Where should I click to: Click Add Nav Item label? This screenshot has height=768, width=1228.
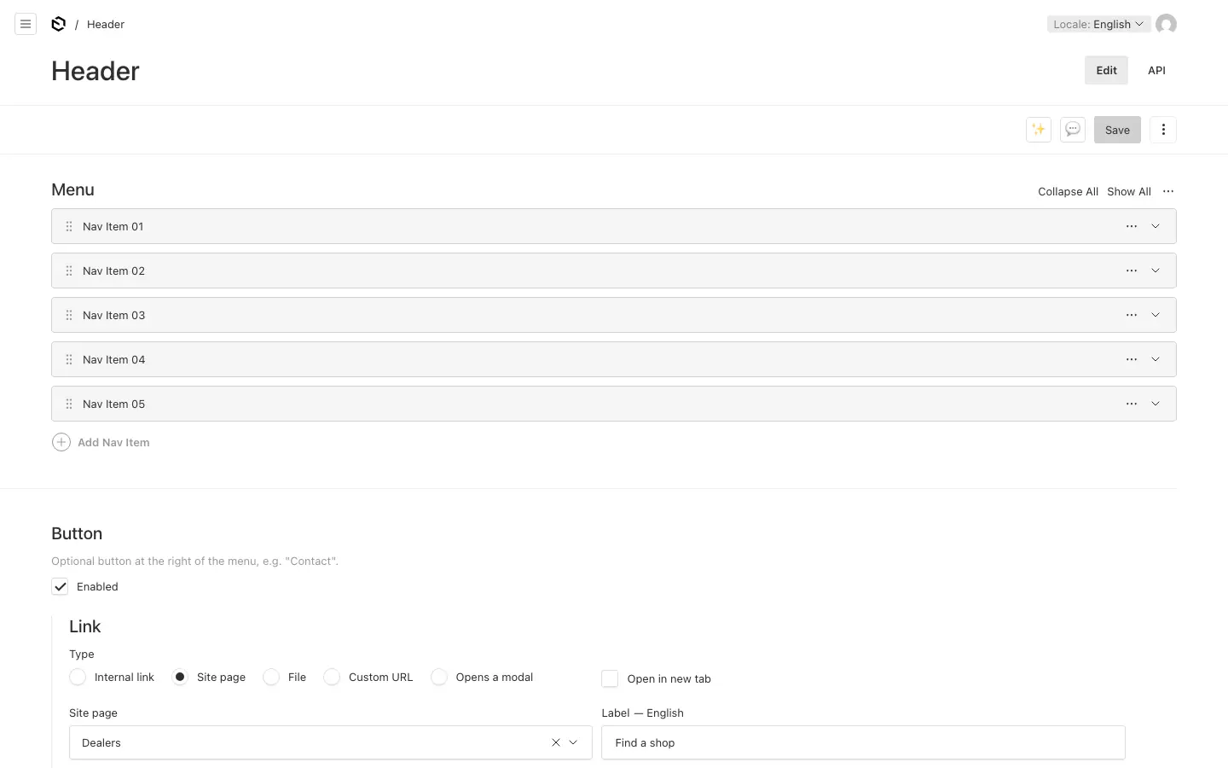tap(113, 442)
